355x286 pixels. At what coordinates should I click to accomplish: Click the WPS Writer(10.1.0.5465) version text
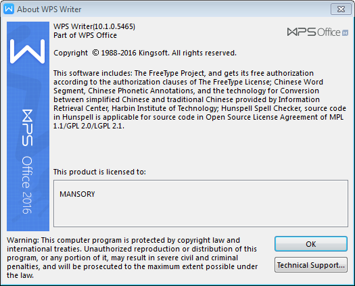click(x=94, y=26)
